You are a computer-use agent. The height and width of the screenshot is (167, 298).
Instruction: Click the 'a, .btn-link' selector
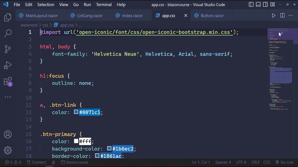click(x=58, y=105)
